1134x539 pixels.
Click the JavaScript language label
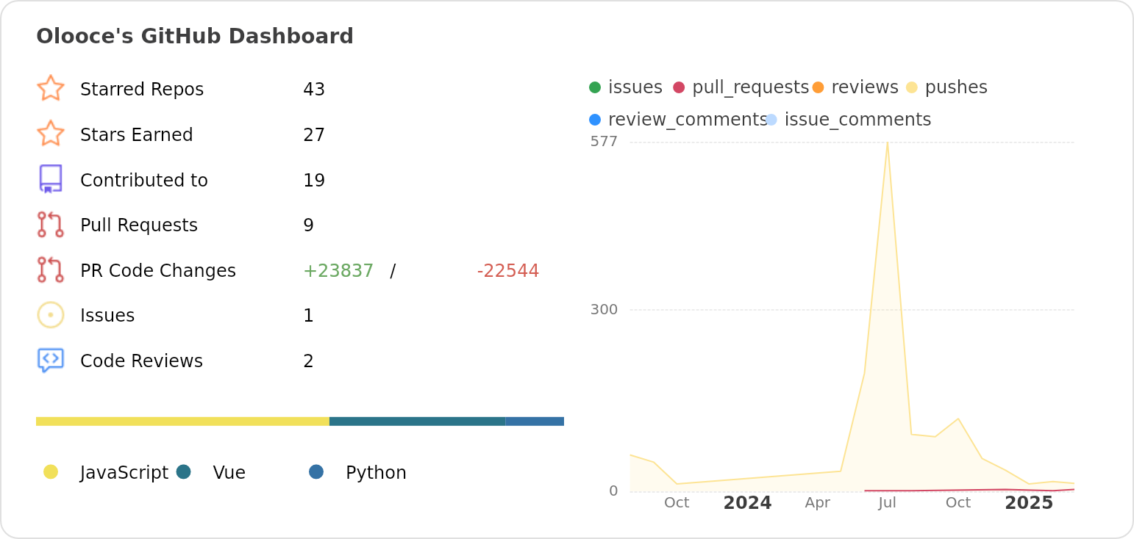pos(124,473)
